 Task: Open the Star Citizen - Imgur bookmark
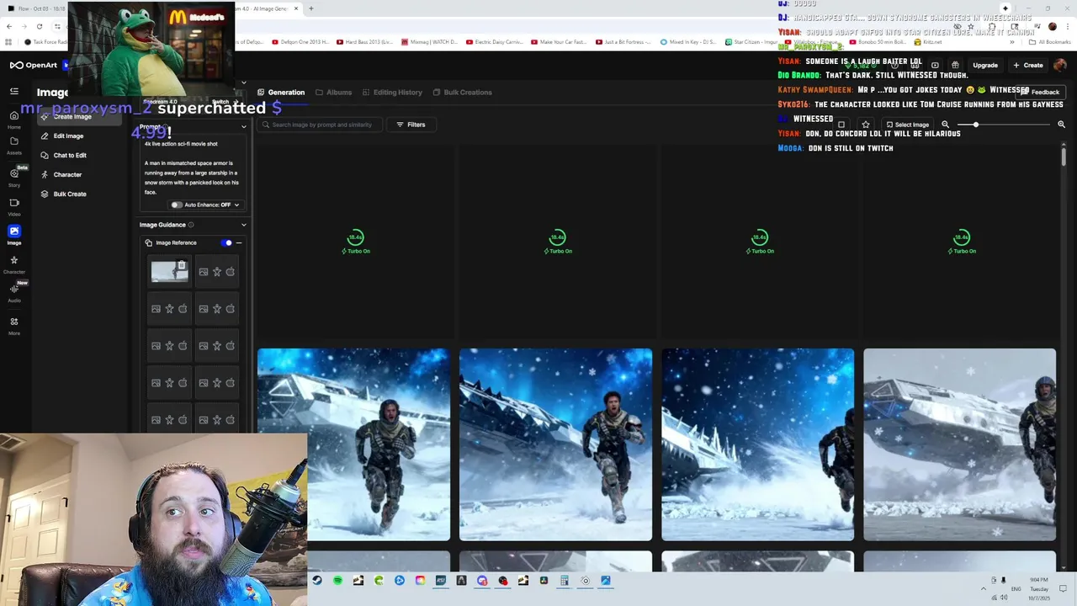click(x=750, y=42)
